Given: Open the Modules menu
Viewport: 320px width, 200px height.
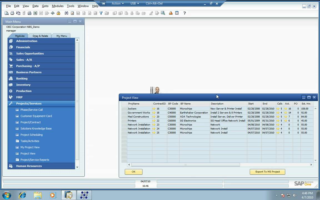Looking at the screenshot, I should pyautogui.click(x=57, y=6).
